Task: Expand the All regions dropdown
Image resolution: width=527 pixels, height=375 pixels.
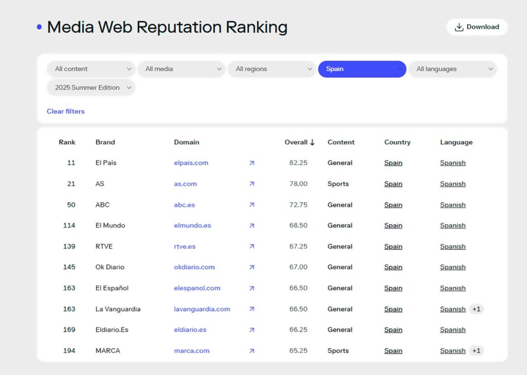Action: [272, 69]
